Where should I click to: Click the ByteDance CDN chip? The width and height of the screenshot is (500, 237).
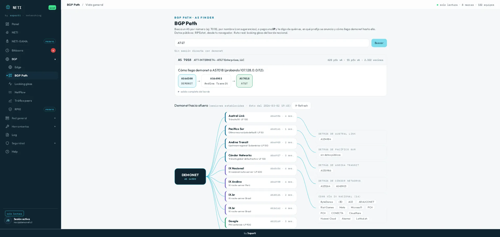[327, 202]
